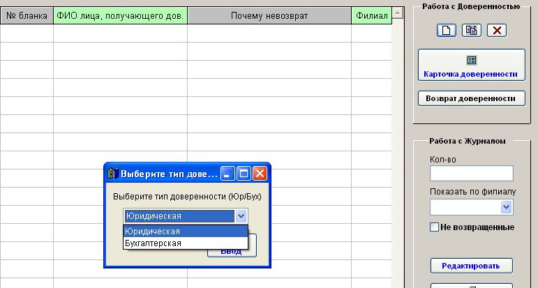Copy доверенность with the duplicate icon button
Image resolution: width=538 pixels, height=288 pixels.
click(472, 31)
